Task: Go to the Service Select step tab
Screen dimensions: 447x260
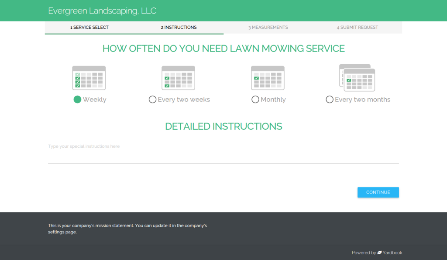Action: pos(89,28)
